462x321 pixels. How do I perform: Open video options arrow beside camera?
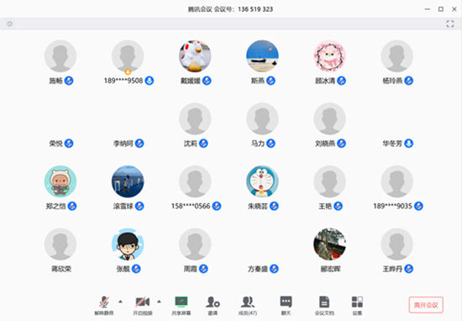[159, 302]
